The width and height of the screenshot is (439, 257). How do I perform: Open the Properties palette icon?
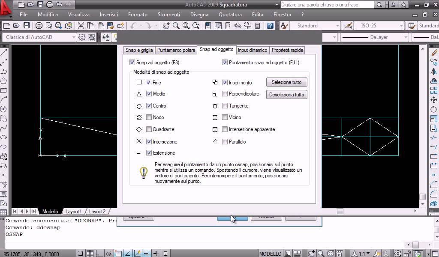(x=208, y=26)
